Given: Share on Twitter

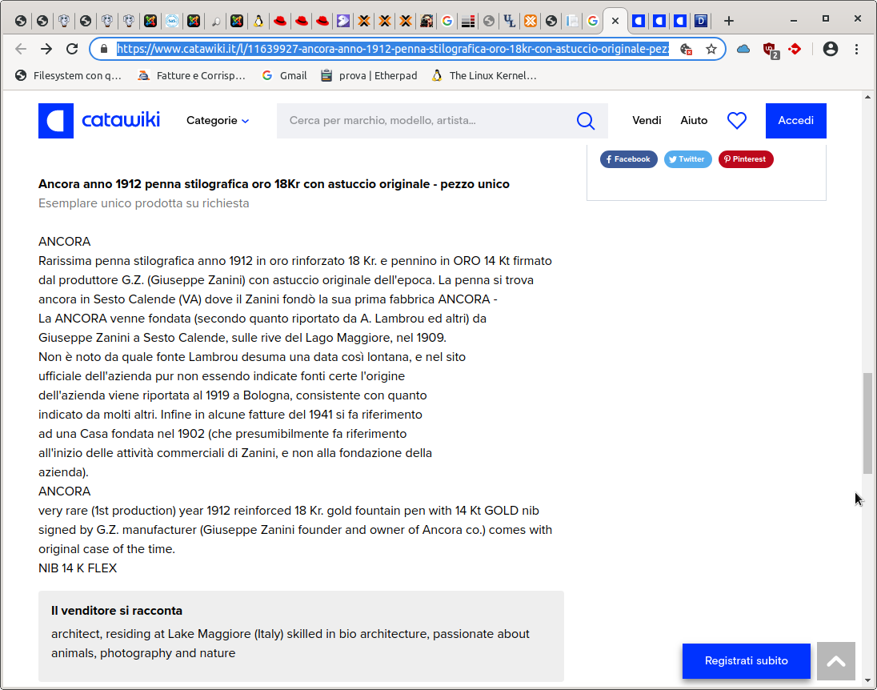Looking at the screenshot, I should tap(687, 159).
